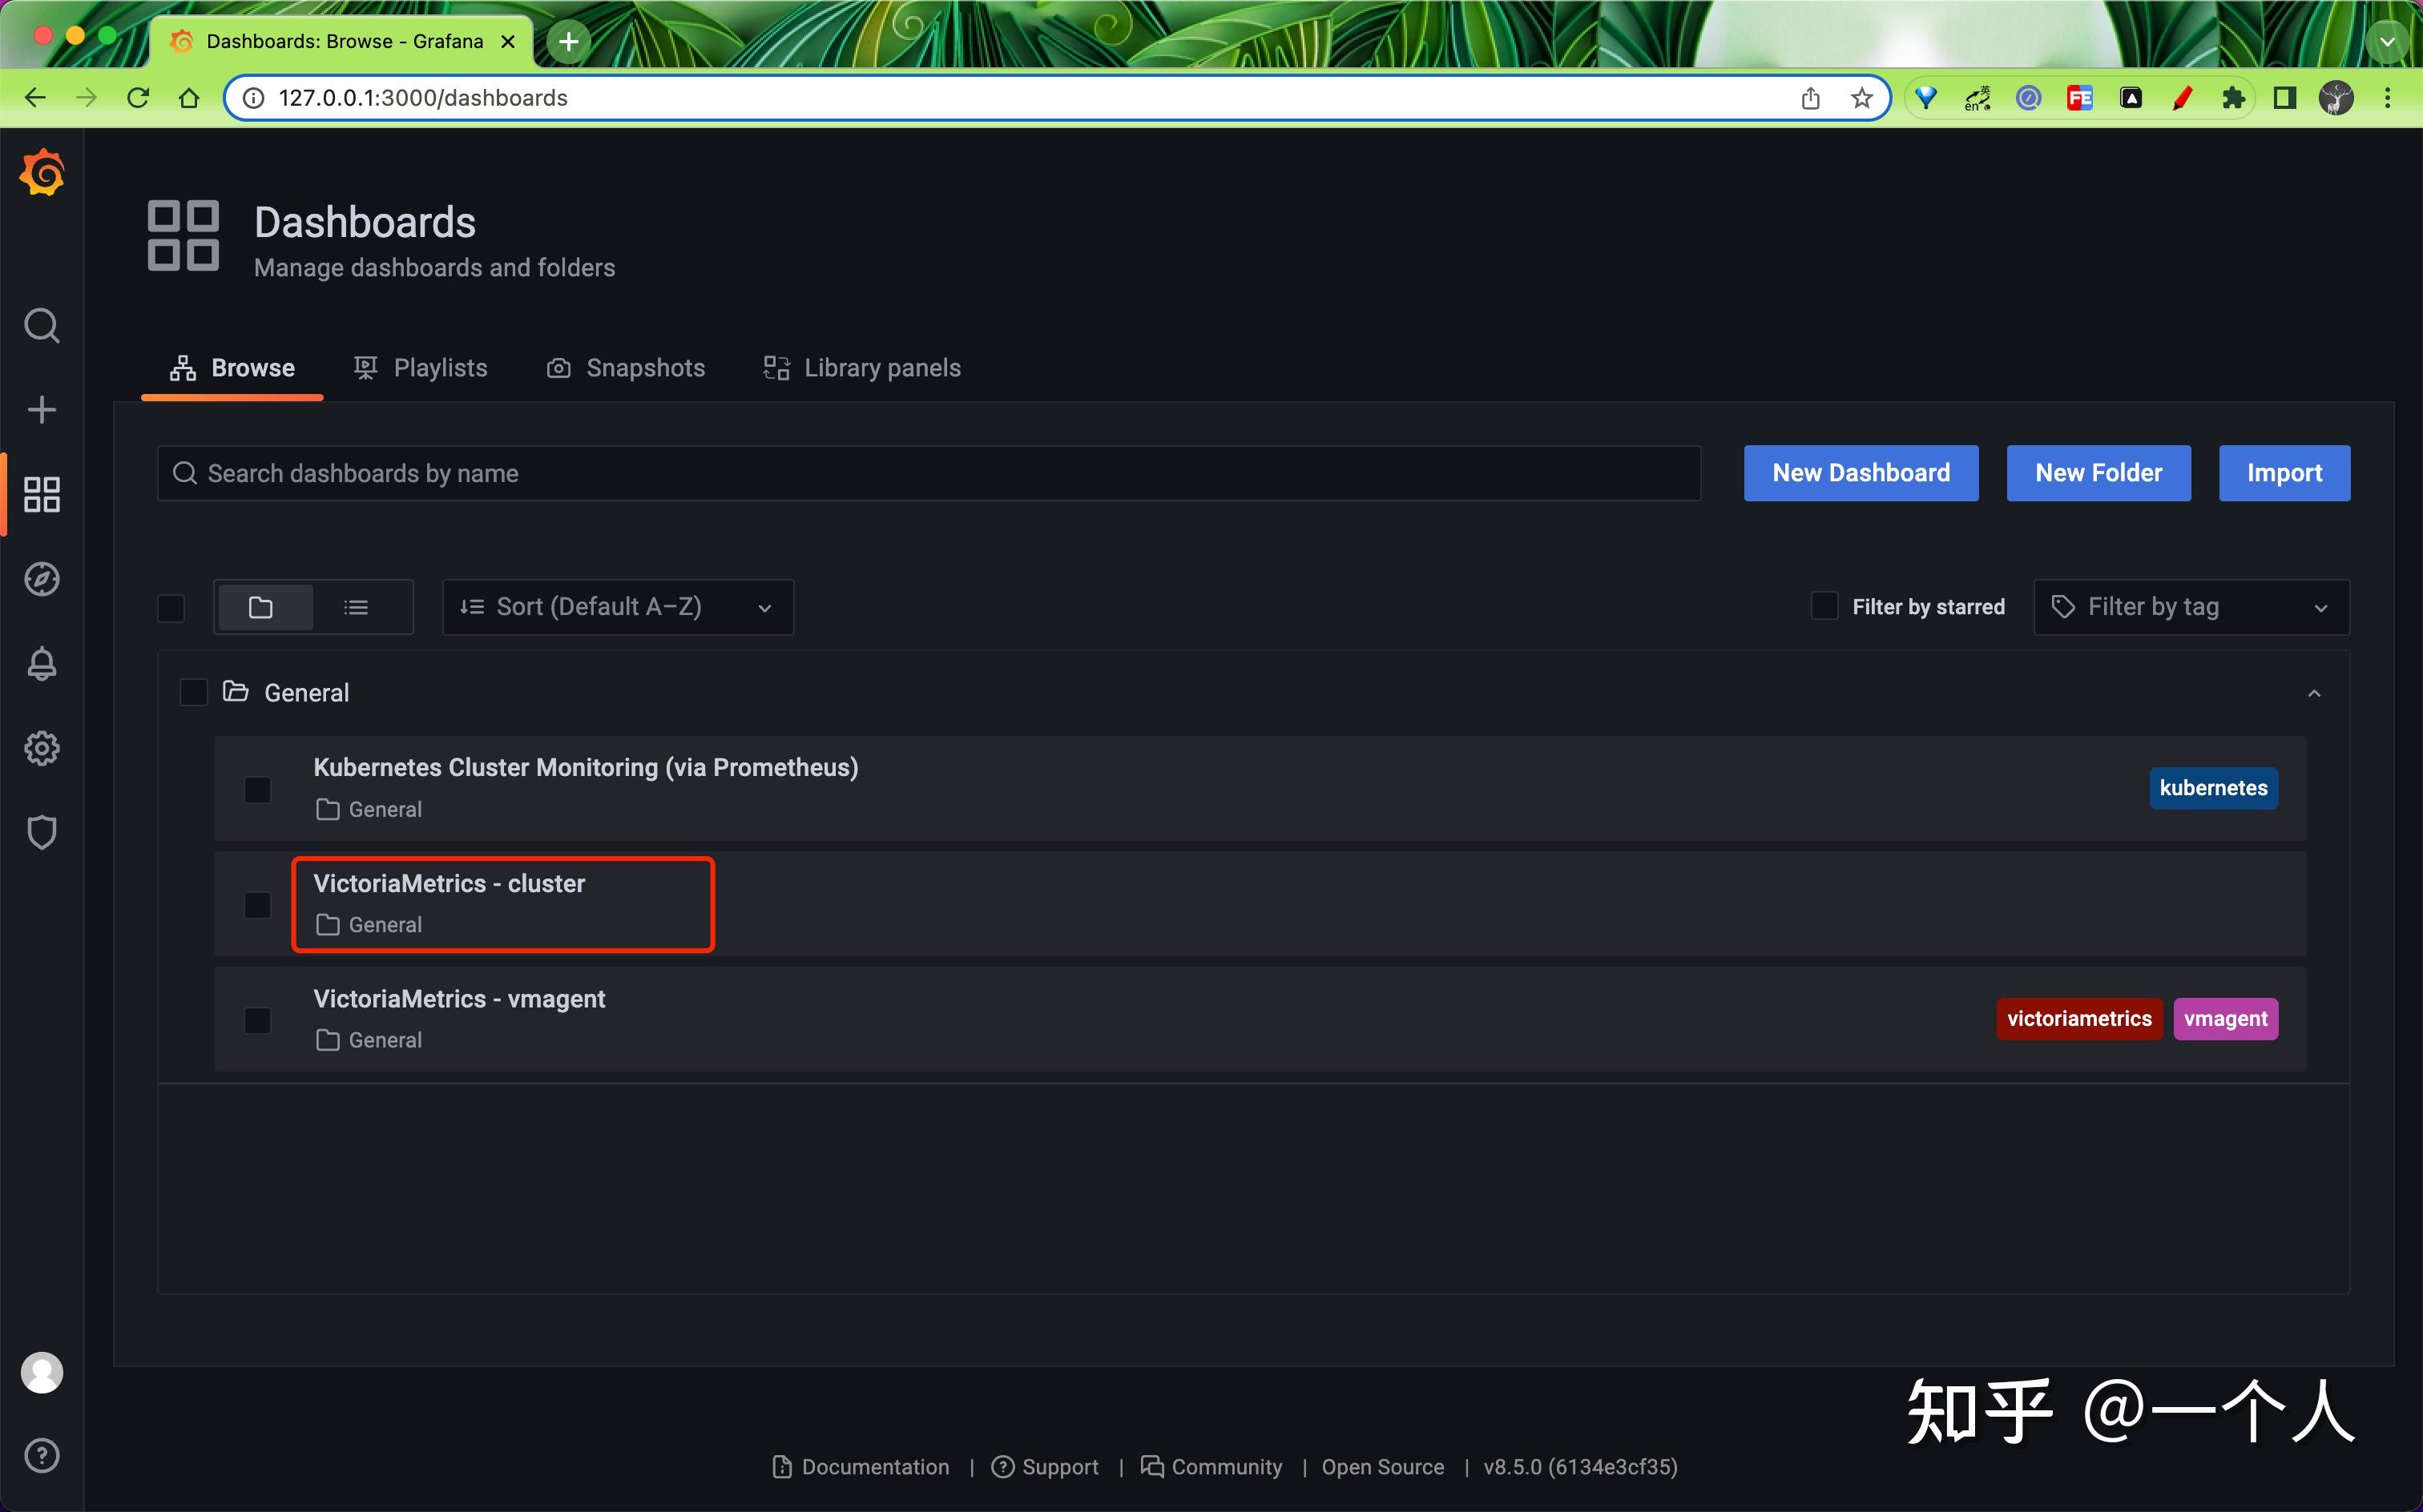Switch to the Library panels tab
The width and height of the screenshot is (2423, 1512).
[861, 368]
